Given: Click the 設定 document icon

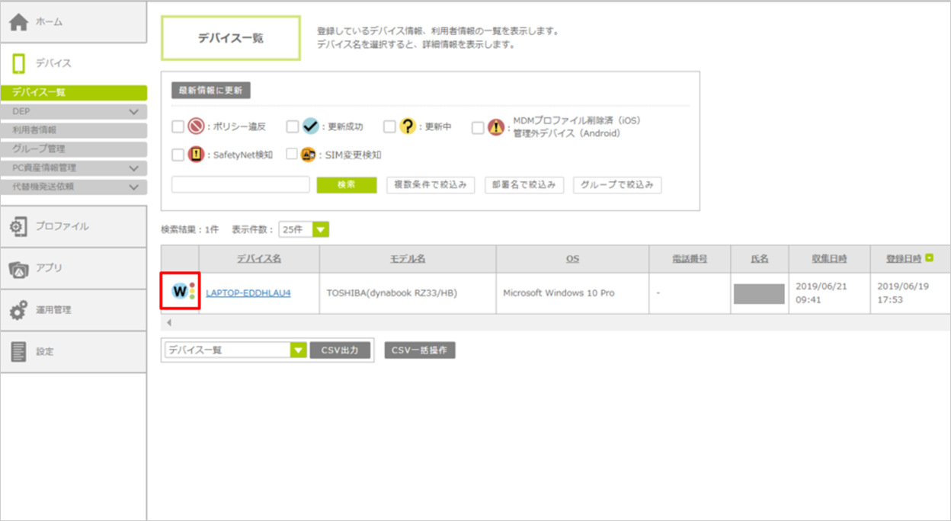Looking at the screenshot, I should point(18,351).
